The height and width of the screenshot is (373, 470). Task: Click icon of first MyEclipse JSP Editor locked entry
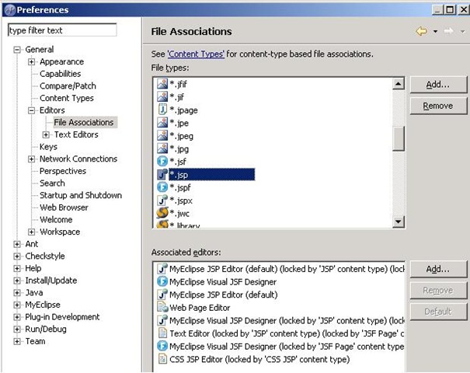click(162, 269)
